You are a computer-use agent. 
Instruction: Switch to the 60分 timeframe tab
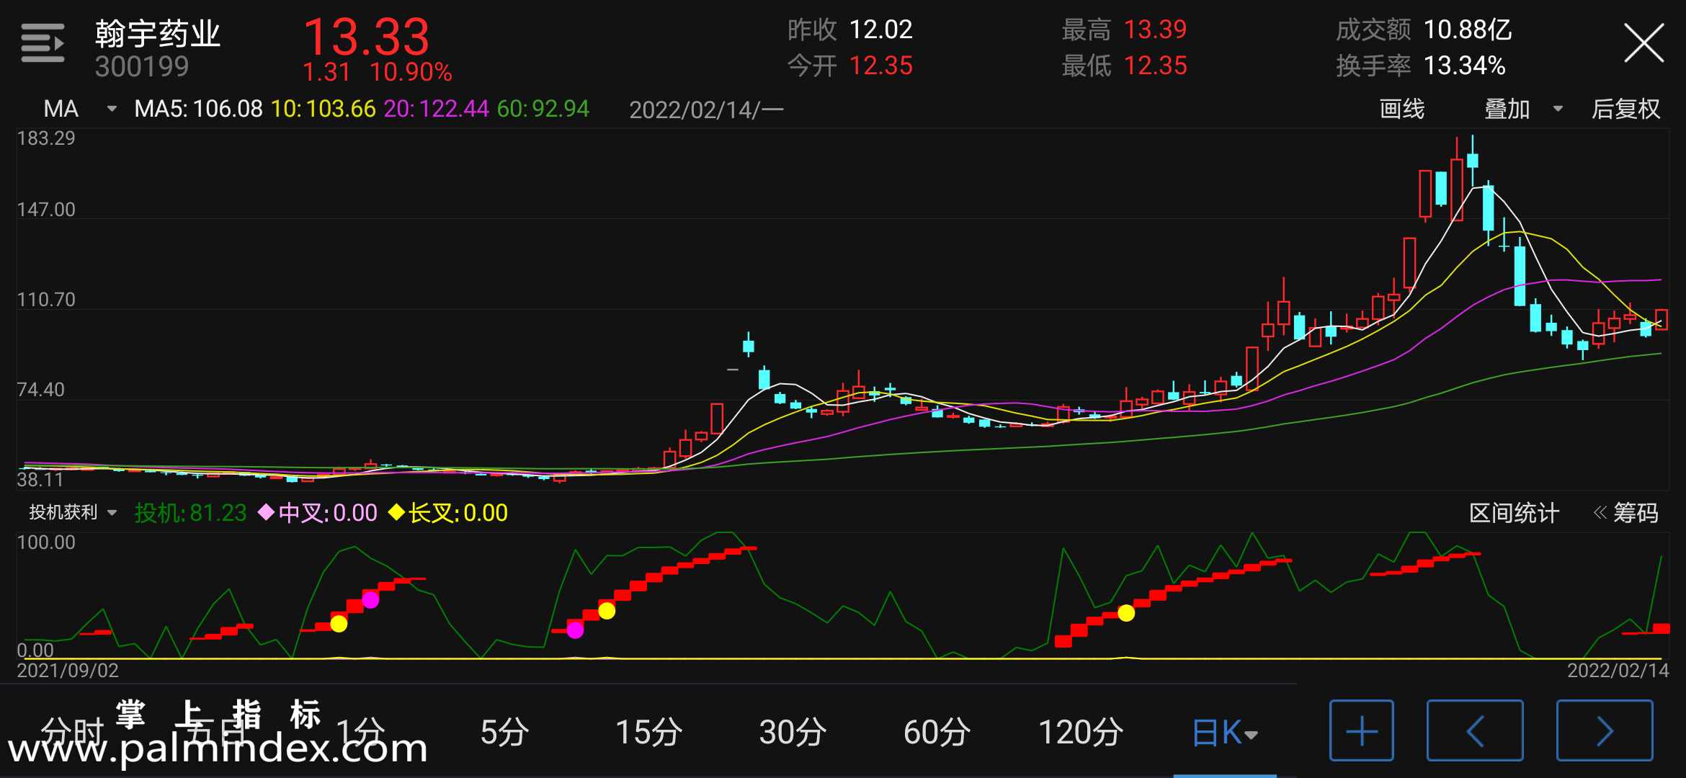coord(937,733)
